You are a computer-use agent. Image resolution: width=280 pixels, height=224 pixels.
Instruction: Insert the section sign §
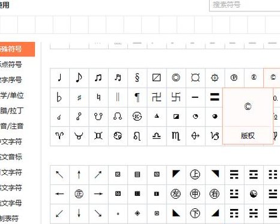tap(137, 78)
